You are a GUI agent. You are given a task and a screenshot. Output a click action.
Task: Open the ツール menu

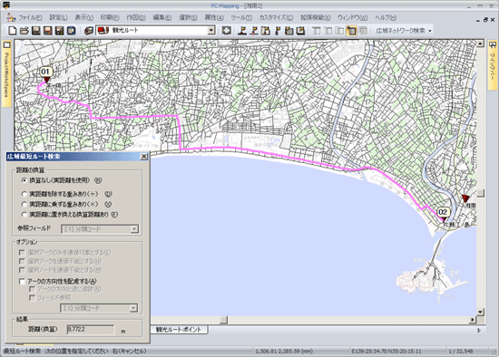(x=241, y=17)
